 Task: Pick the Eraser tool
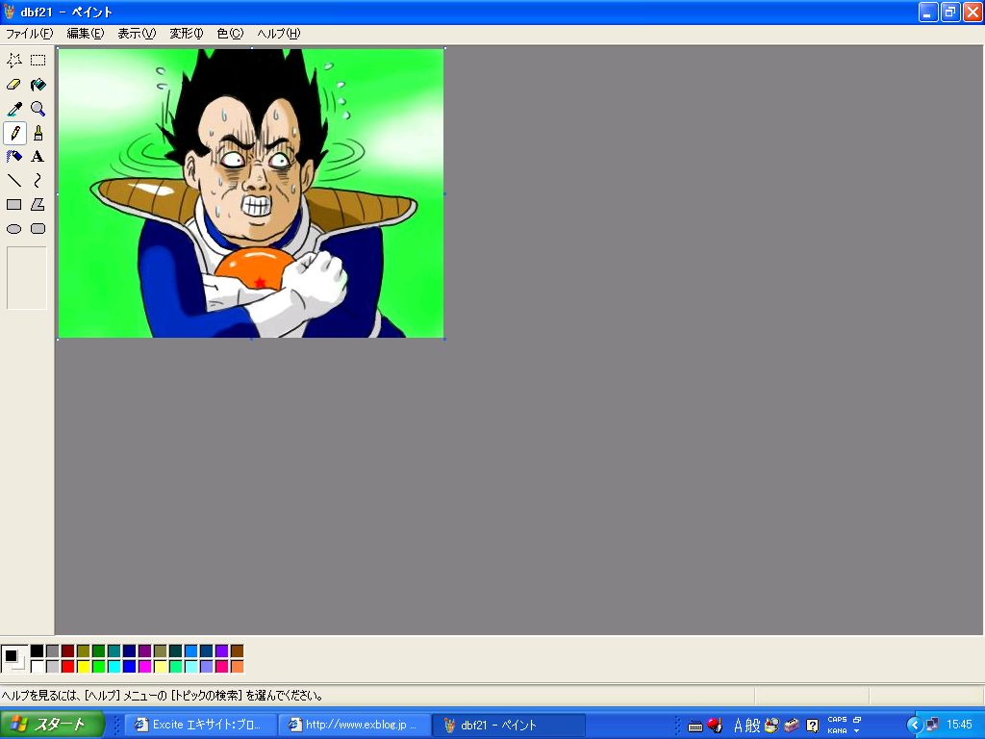pos(13,85)
